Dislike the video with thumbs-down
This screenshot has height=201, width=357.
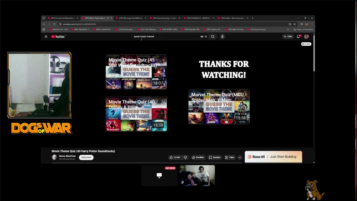pos(185,157)
